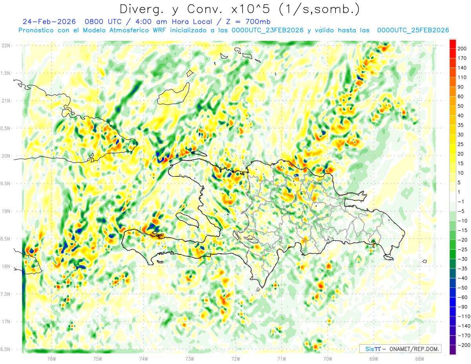Click the '6.5N' latitude label
This screenshot has width=471, height=364.
5,349
